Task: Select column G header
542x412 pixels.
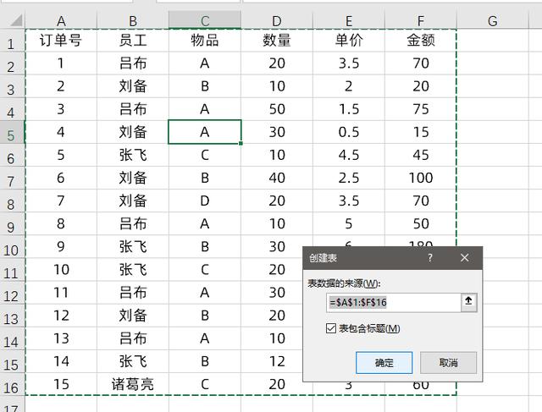Action: pyautogui.click(x=493, y=20)
